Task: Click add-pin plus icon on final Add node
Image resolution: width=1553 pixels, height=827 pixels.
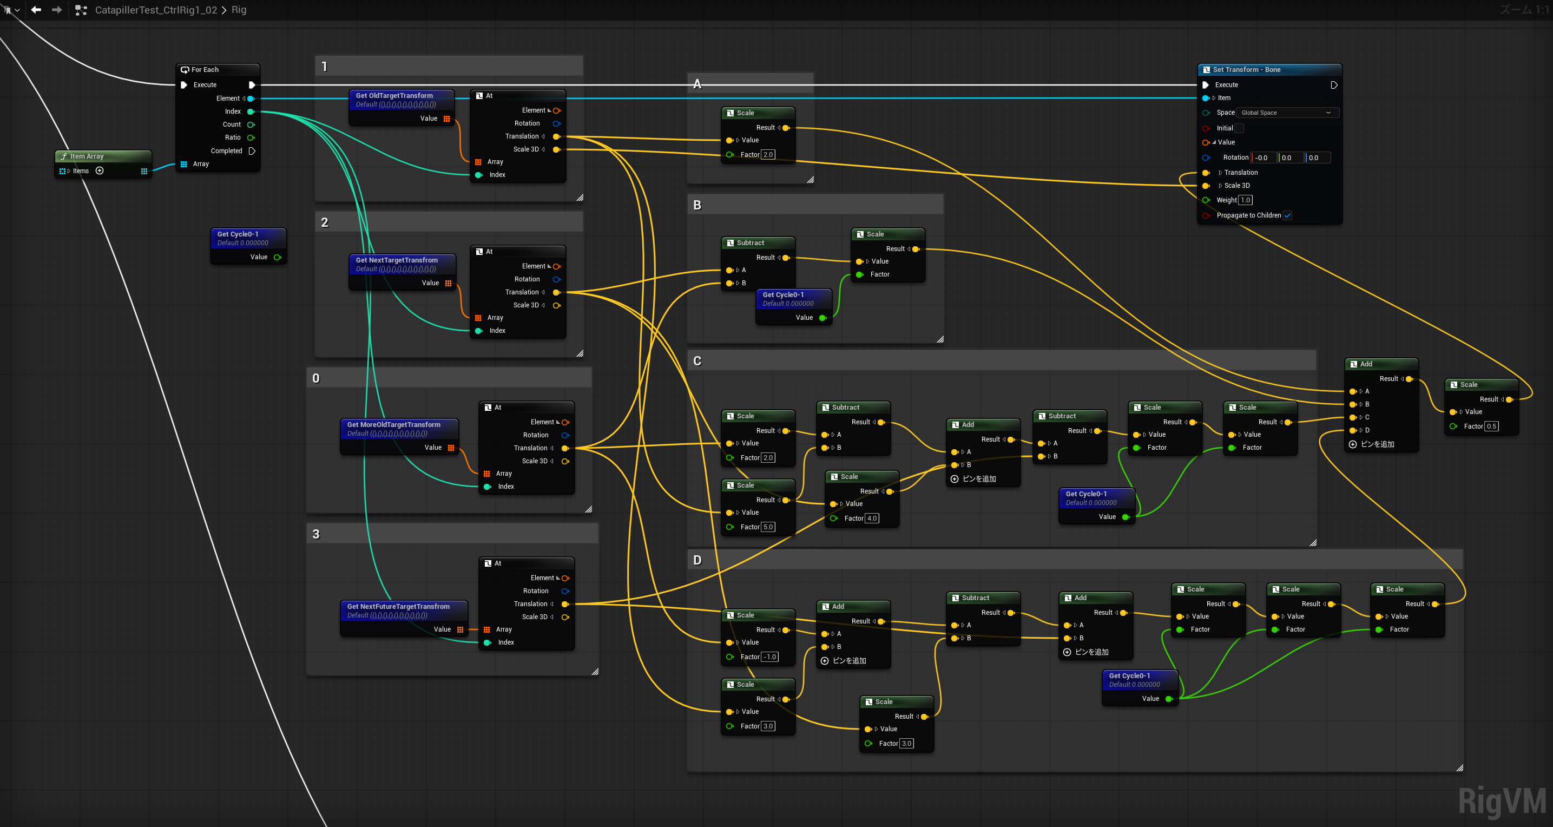Action: click(x=1353, y=444)
